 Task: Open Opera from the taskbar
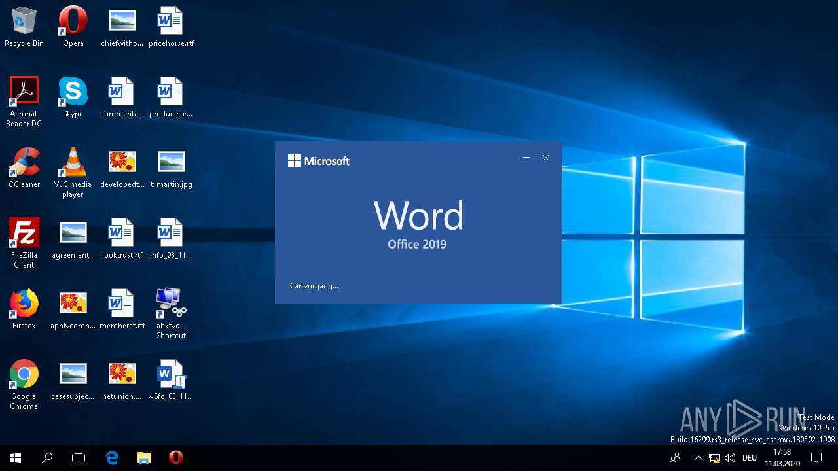point(175,458)
